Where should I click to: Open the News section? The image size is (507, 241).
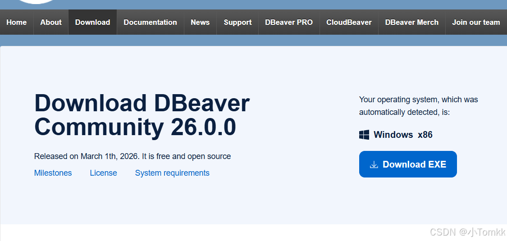click(x=200, y=22)
